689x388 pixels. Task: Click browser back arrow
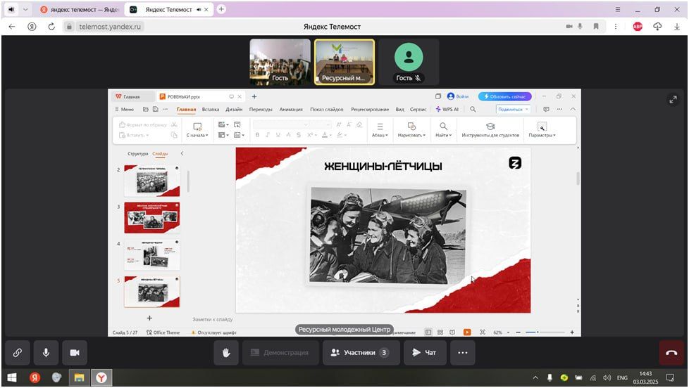(12, 26)
